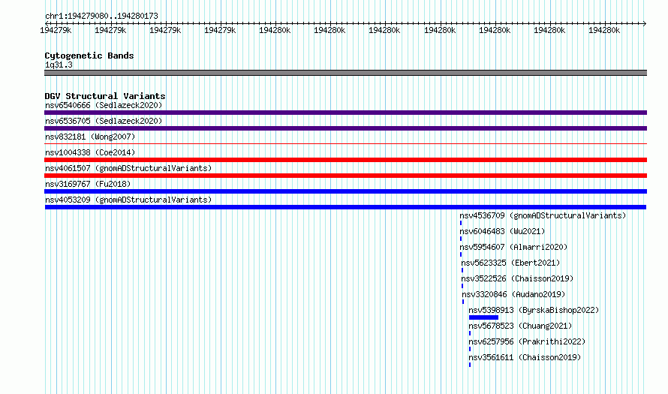Click nsv4061507 (gnomADStructuralVariants) label
The image size is (668, 394).
point(128,168)
